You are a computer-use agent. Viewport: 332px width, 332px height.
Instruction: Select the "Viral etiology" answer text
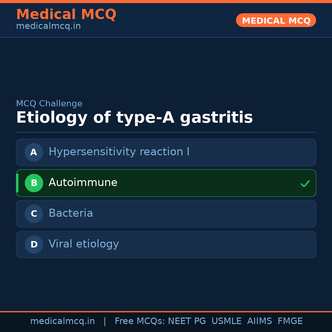pyautogui.click(x=84, y=244)
